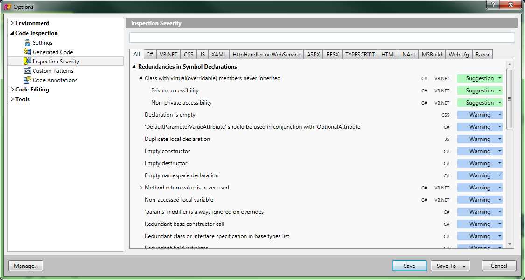Cancel the Options dialog

(499, 266)
